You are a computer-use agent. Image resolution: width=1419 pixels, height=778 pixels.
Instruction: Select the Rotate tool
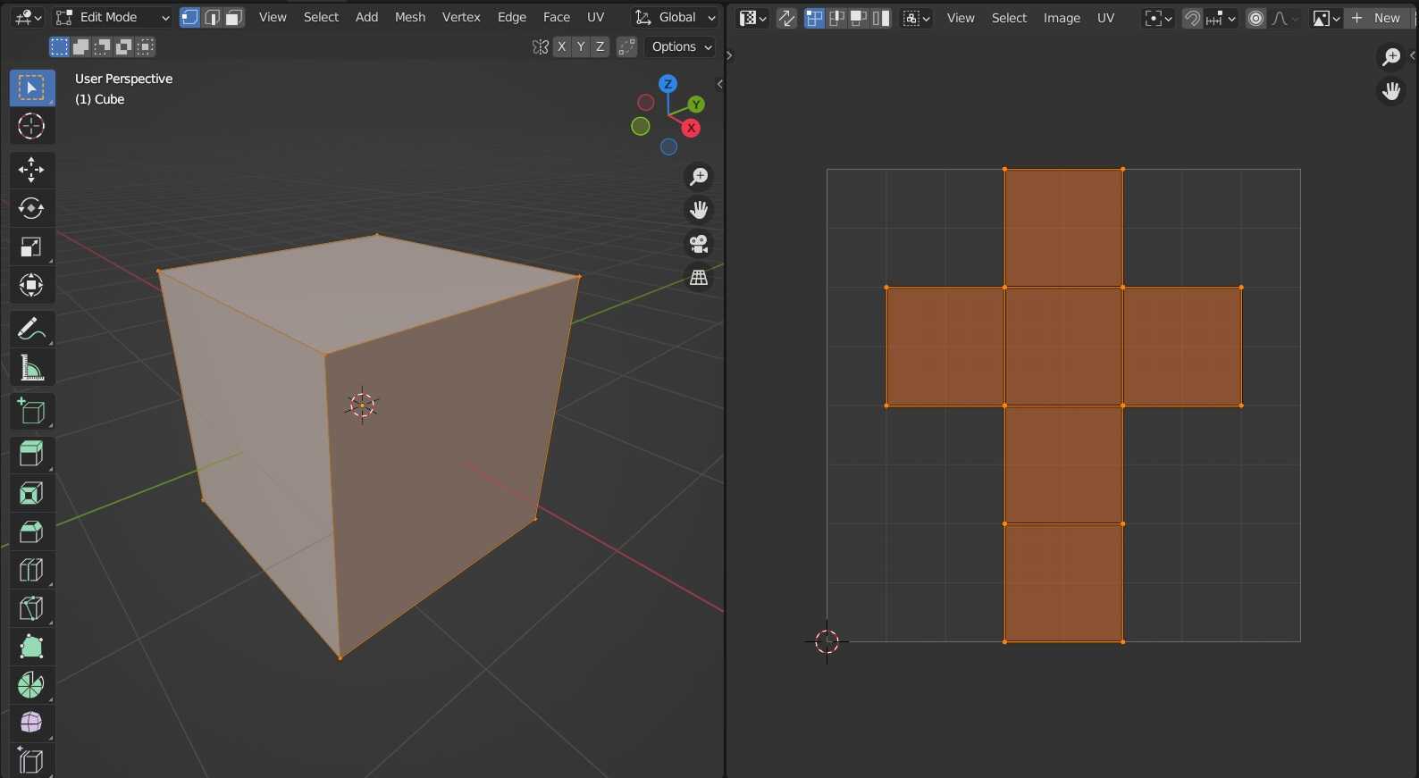[31, 208]
